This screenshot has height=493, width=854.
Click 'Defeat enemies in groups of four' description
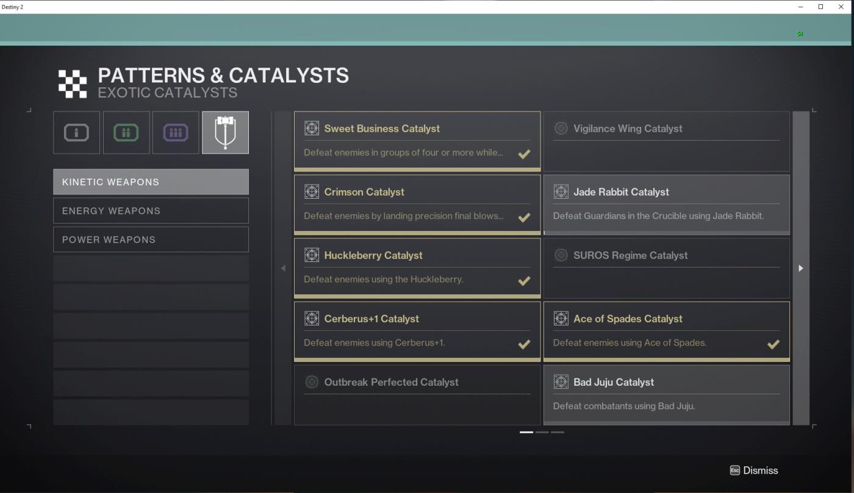404,152
